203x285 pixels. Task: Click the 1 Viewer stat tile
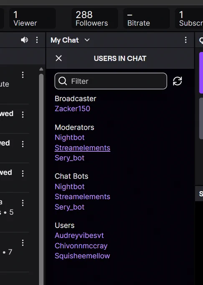coord(33,18)
